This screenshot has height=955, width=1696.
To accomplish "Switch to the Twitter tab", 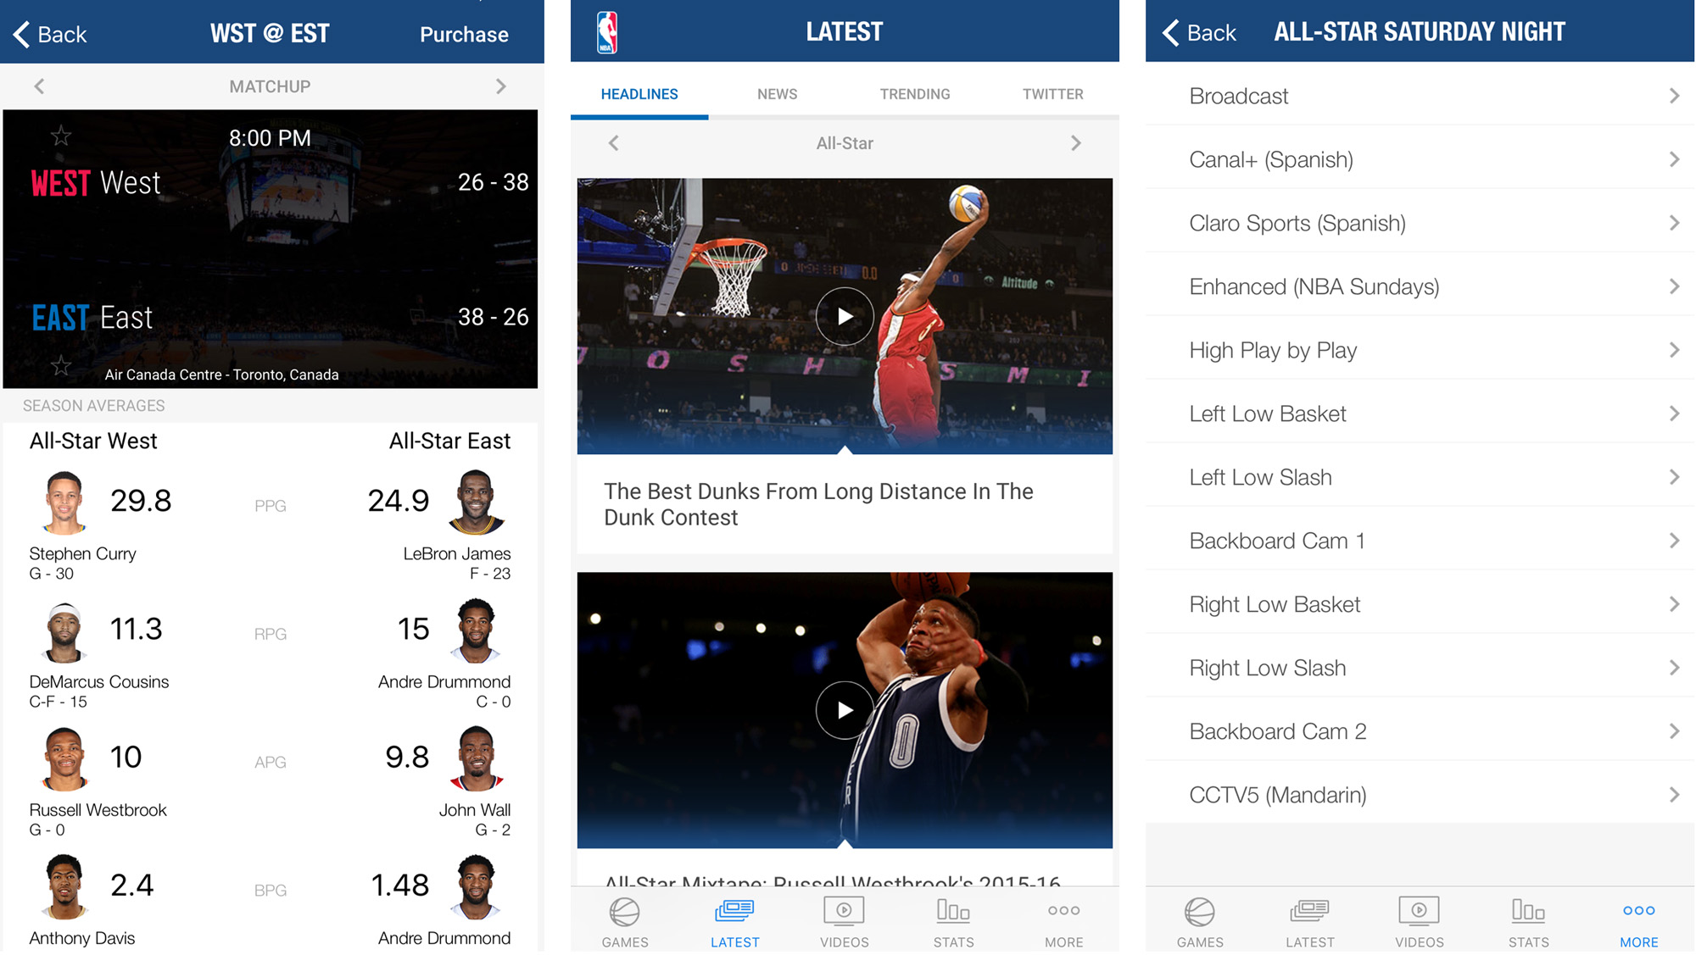I will [x=1052, y=94].
